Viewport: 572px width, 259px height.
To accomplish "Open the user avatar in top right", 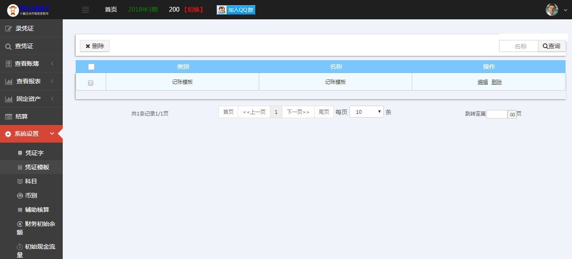I will [x=552, y=10].
